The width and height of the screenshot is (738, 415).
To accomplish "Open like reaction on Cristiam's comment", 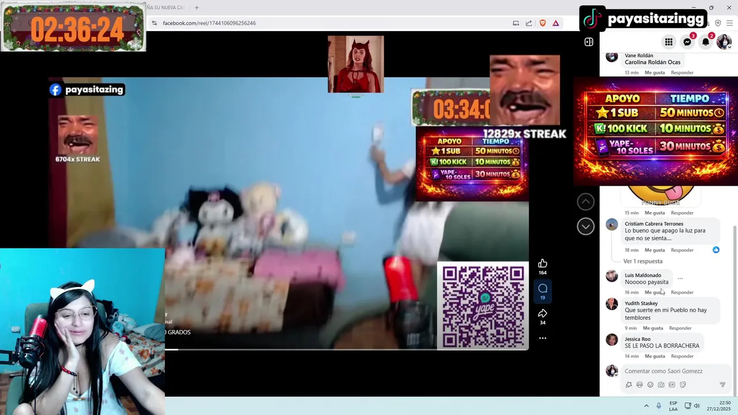I will 716,250.
